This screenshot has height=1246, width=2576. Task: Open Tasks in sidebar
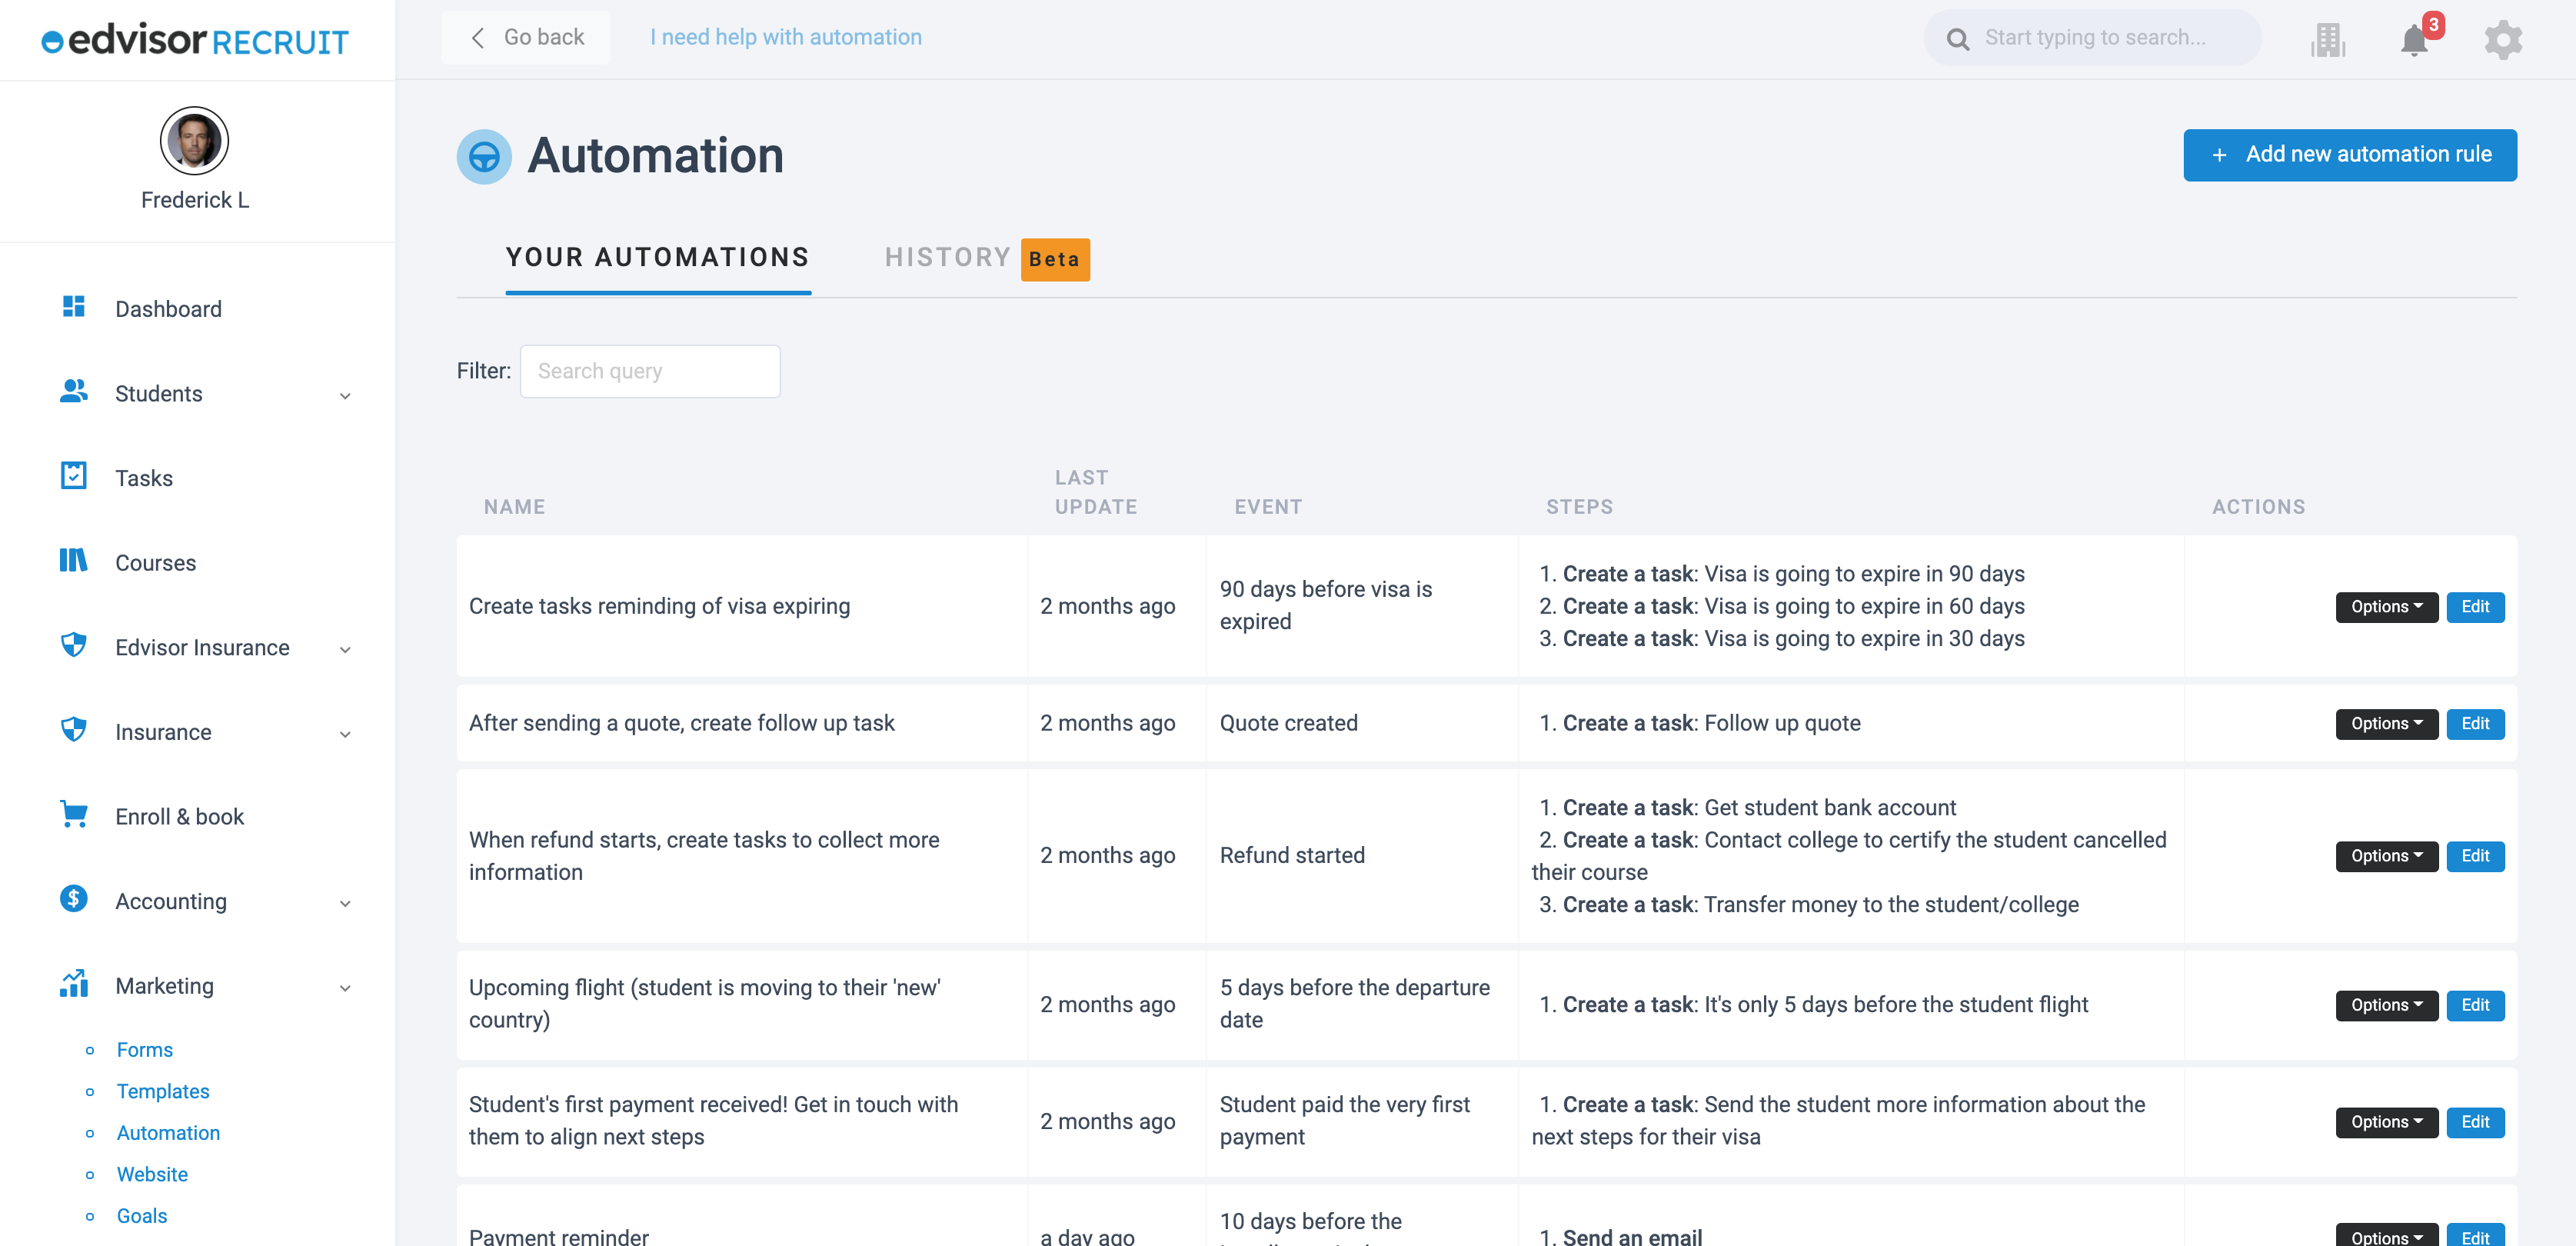point(144,478)
